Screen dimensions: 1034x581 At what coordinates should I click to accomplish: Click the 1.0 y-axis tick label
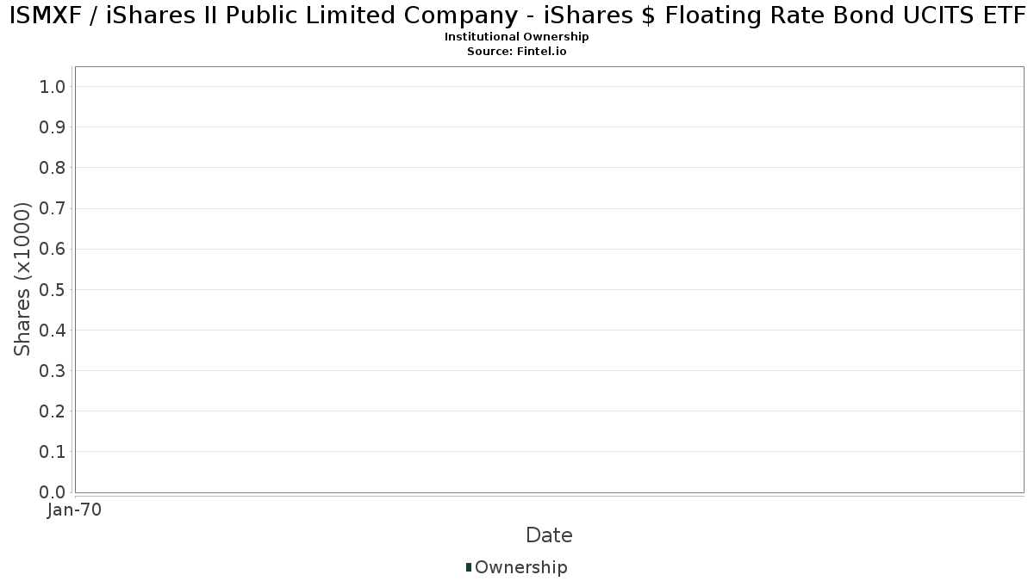53,86
